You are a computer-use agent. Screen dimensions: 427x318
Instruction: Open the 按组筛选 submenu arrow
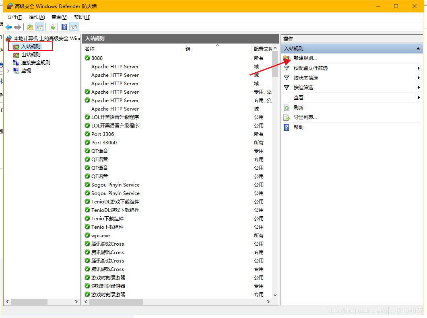[419, 88]
